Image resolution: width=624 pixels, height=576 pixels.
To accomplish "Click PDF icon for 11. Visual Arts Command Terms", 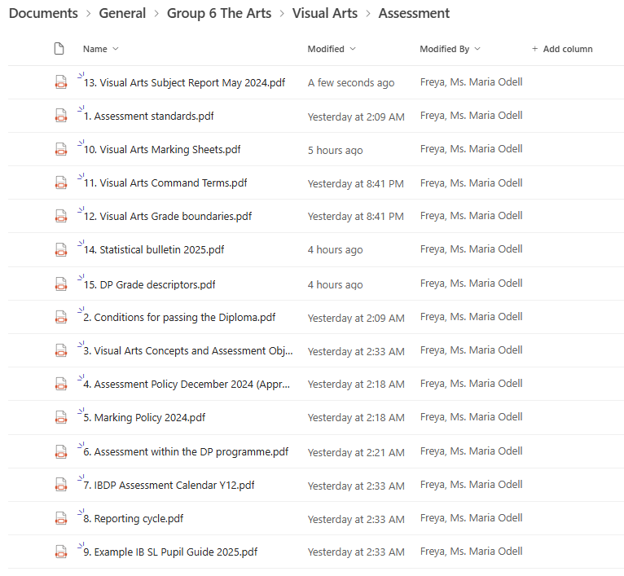I will [x=61, y=182].
